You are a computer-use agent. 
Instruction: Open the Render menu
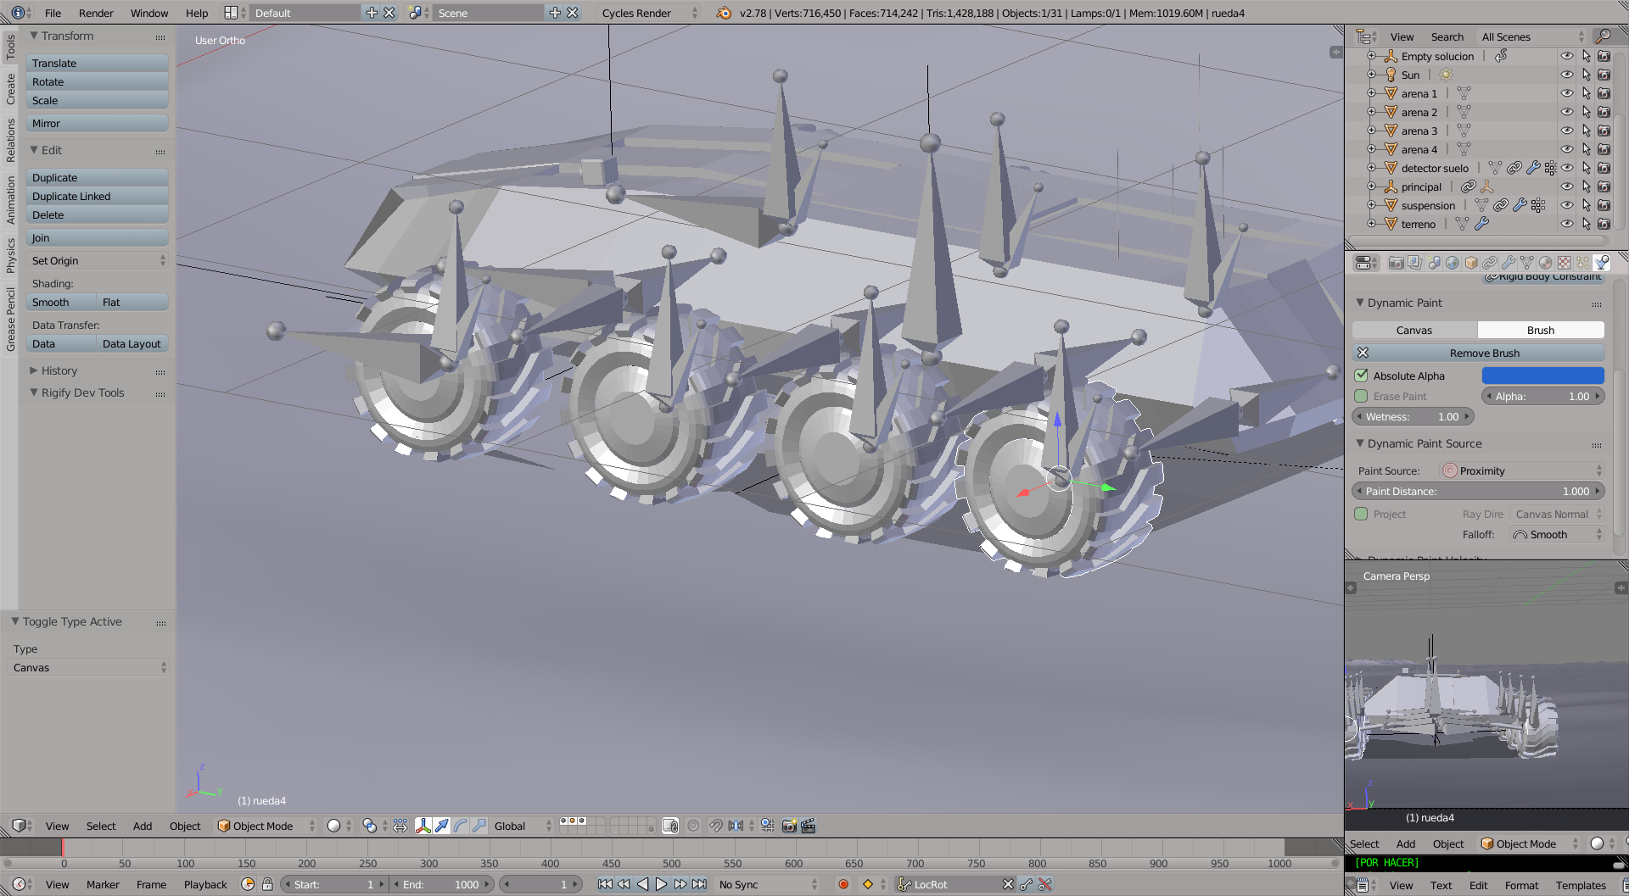point(96,13)
